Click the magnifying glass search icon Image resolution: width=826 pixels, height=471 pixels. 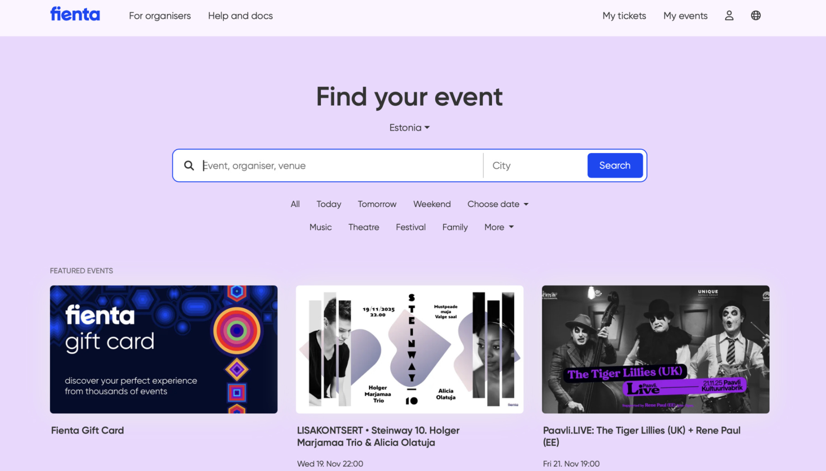click(189, 166)
